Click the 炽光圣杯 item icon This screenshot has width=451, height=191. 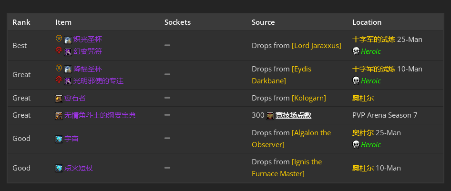pyautogui.click(x=68, y=40)
